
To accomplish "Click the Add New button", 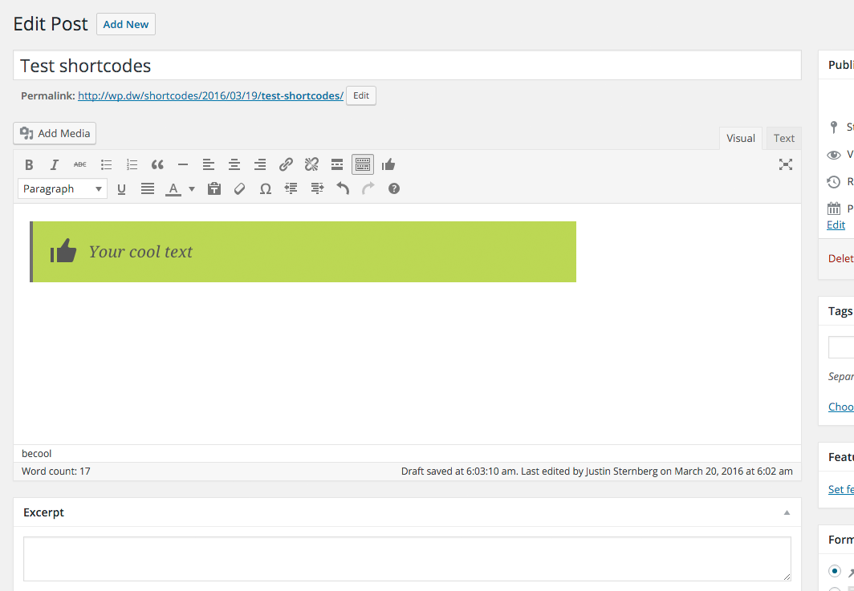I will pos(126,25).
